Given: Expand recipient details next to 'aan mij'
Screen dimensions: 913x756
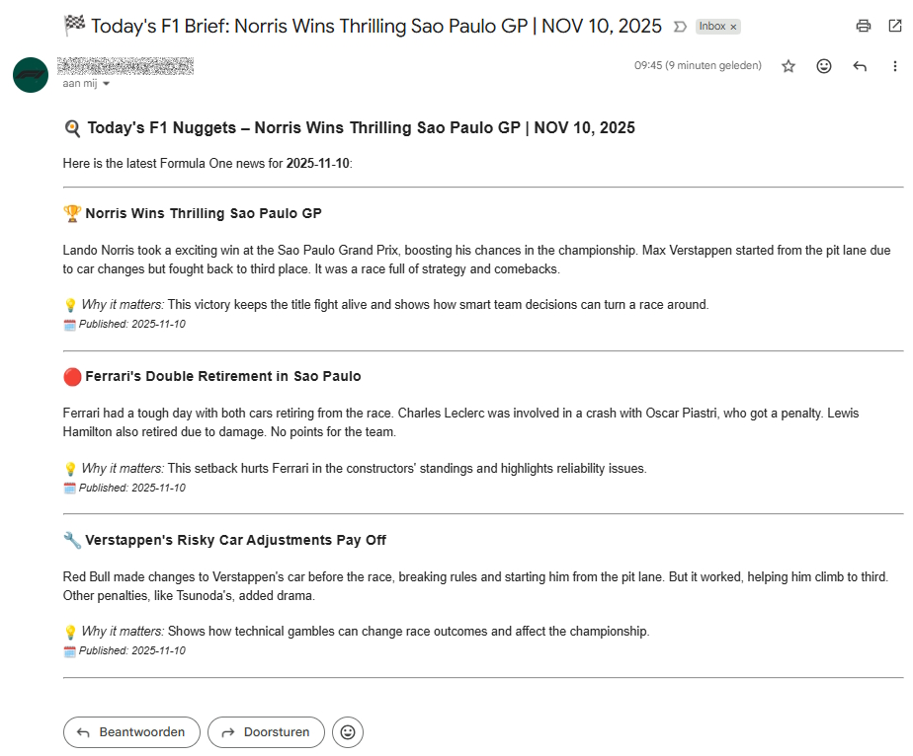Looking at the screenshot, I should click(106, 84).
